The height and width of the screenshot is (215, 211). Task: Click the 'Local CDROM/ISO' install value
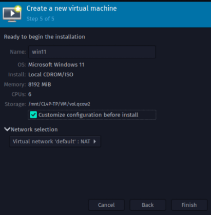[51, 74]
